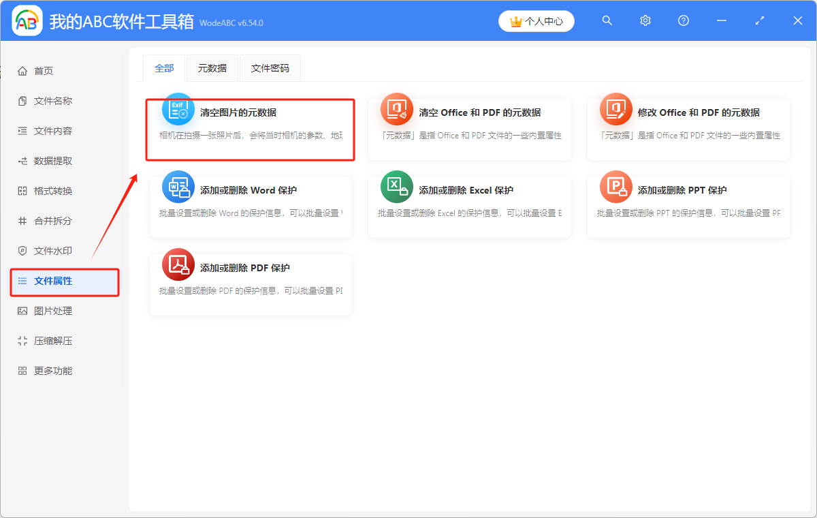The width and height of the screenshot is (817, 518).
Task: Open the settings gear
Action: tap(645, 20)
